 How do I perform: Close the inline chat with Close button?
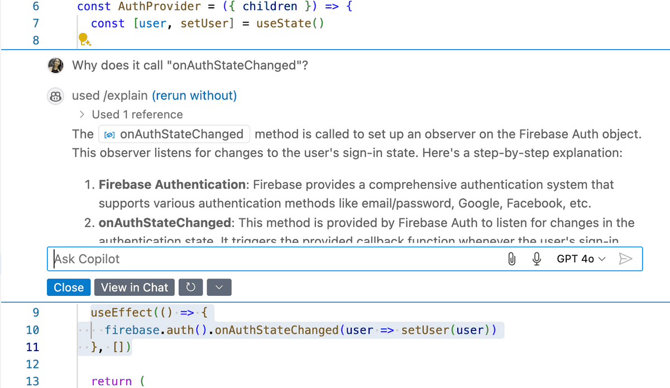pos(69,288)
